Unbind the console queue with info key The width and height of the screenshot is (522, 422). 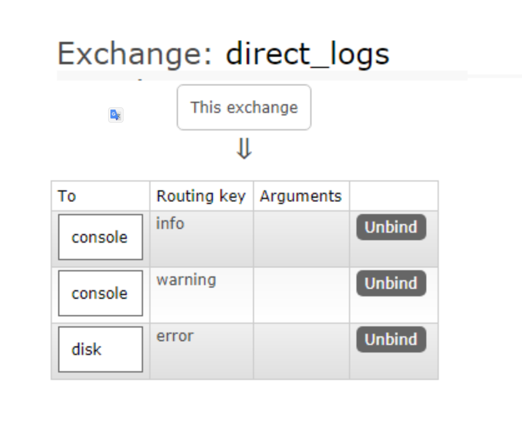[x=391, y=227]
